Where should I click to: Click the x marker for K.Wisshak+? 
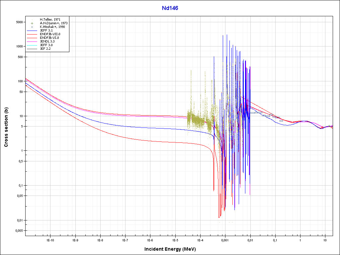[32, 27]
